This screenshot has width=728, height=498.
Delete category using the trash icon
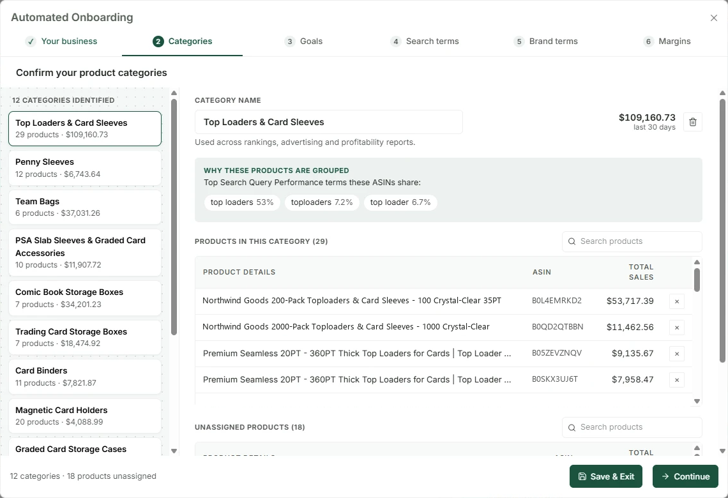click(x=693, y=122)
